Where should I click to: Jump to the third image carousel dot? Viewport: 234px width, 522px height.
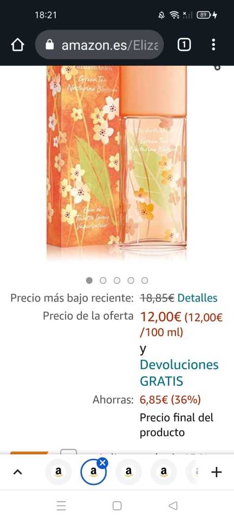[117, 281]
